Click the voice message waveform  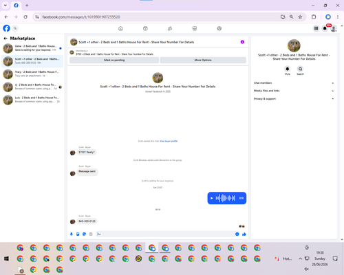point(226,198)
